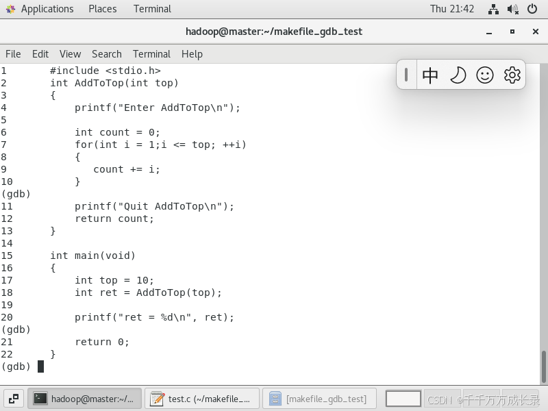
Task: Click the terminal icon in taskbar
Action: 40,399
